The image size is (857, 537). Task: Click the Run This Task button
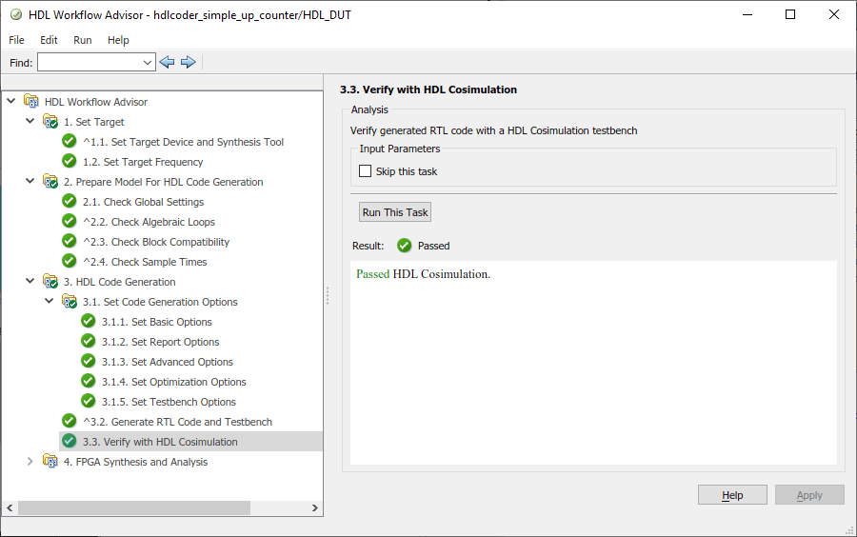coord(395,212)
